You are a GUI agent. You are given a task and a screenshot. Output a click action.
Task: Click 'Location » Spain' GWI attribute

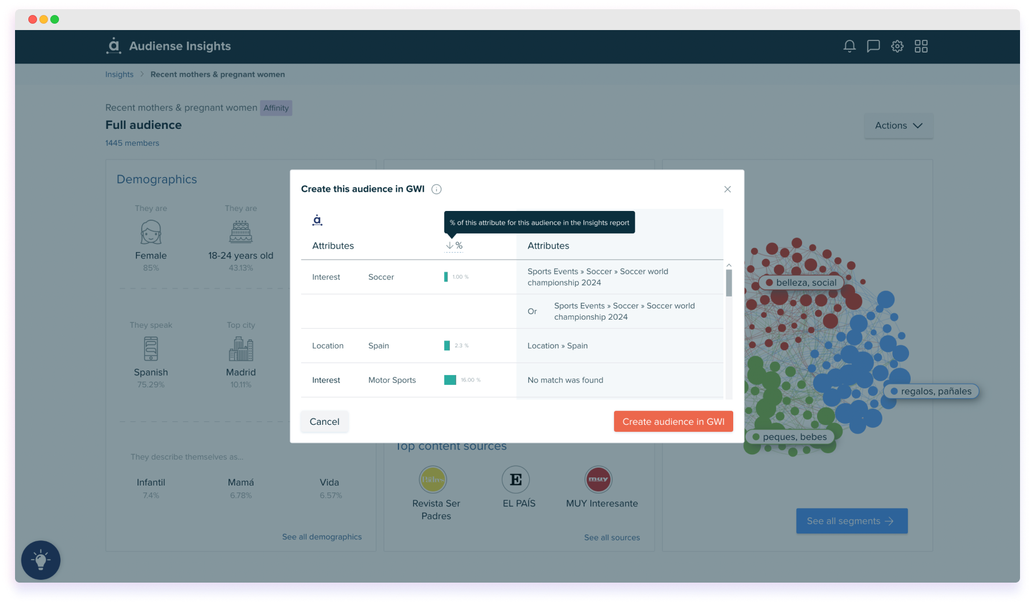pyautogui.click(x=557, y=346)
